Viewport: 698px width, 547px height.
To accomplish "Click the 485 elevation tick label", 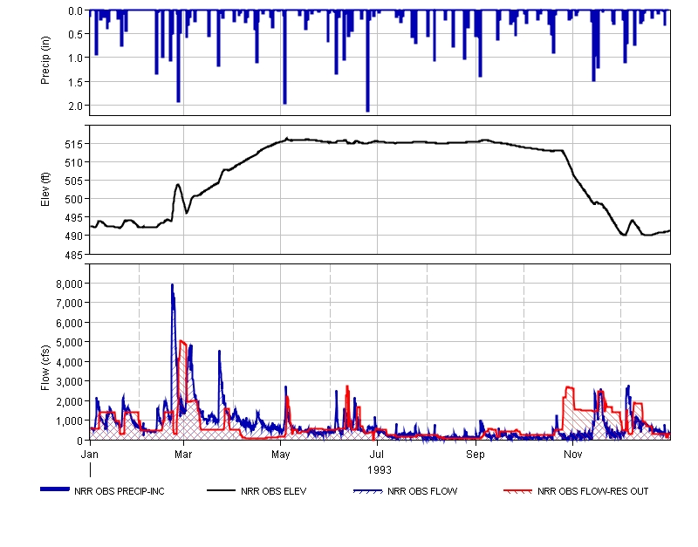I will pos(75,256).
